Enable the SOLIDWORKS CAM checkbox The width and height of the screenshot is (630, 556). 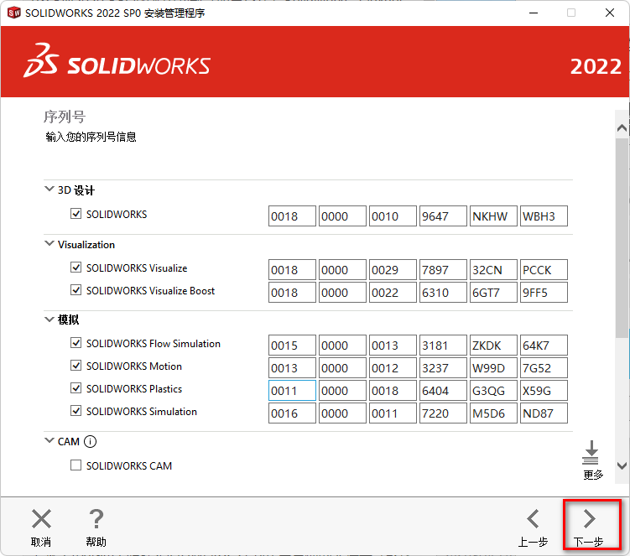click(76, 465)
